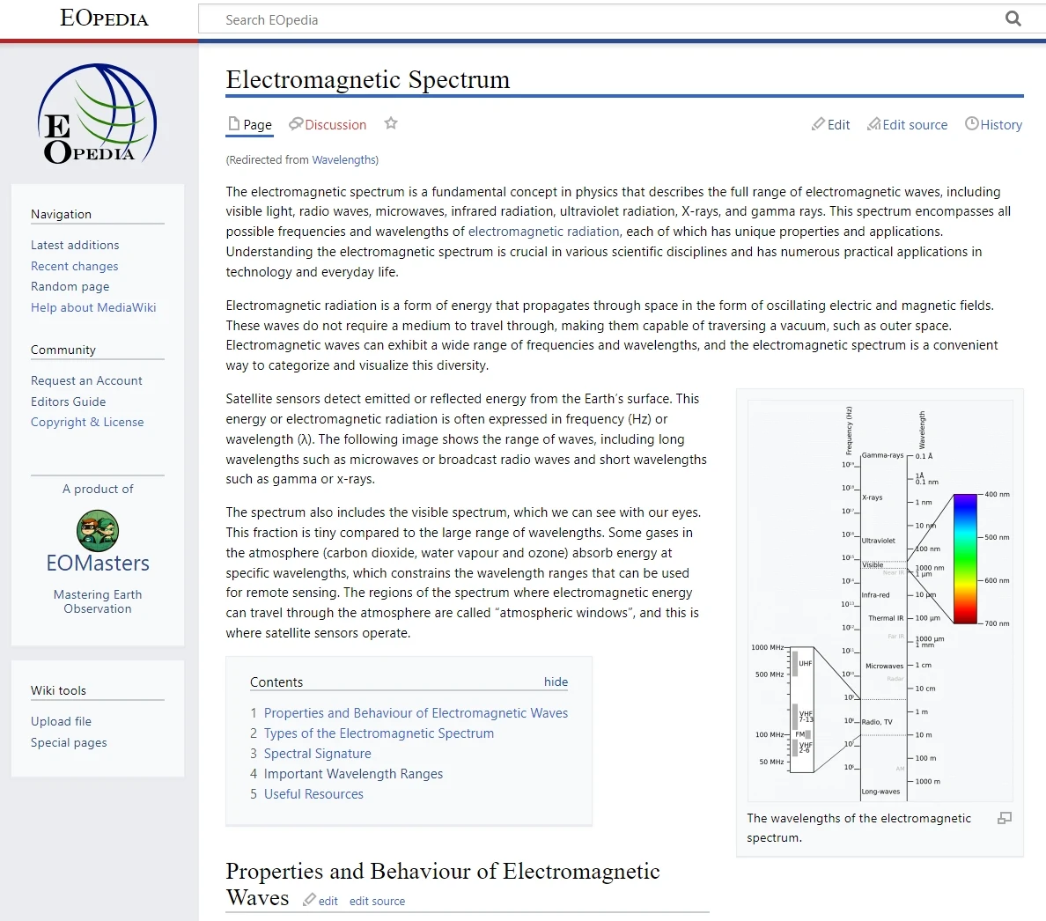1046x921 pixels.
Task: Click the Discussion speech bubble icon
Action: click(x=296, y=124)
